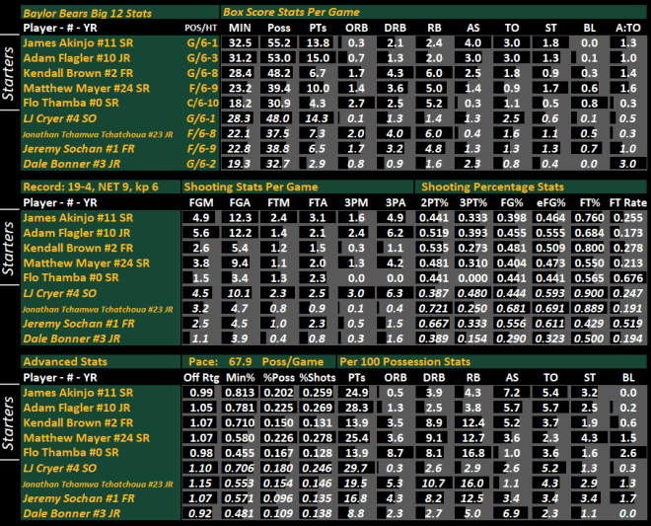Click the 'Off Rtg' column header

(201, 378)
